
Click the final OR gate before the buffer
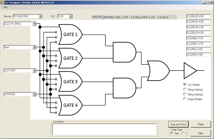click(x=158, y=71)
